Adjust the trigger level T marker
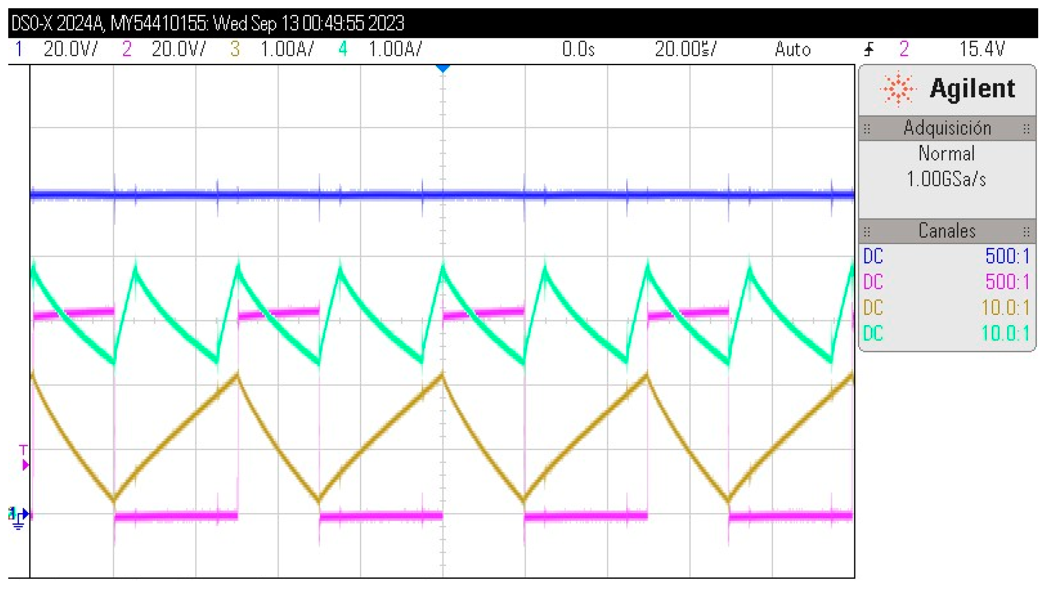The image size is (1046, 589). (x=24, y=449)
